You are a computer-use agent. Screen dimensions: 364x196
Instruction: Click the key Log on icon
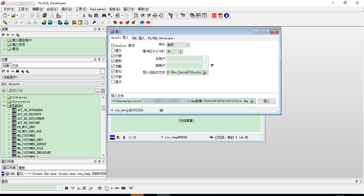pos(5,22)
